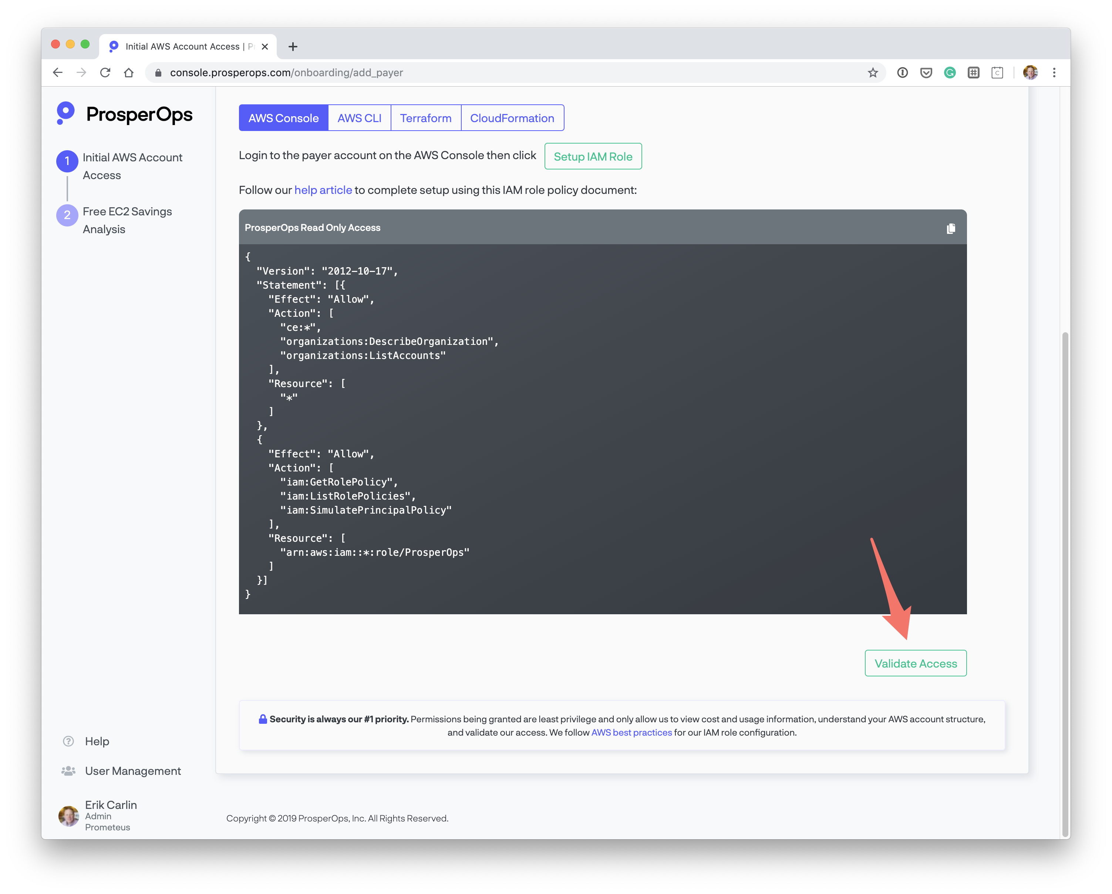Go back with browser back arrow
Image resolution: width=1112 pixels, height=894 pixels.
point(58,73)
